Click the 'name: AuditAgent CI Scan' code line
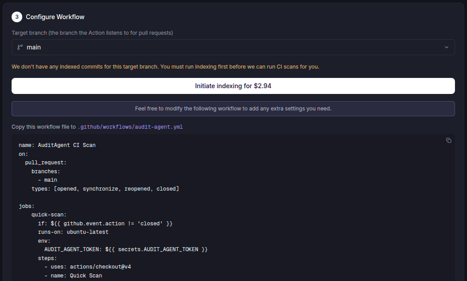467x281 pixels. tap(57, 145)
